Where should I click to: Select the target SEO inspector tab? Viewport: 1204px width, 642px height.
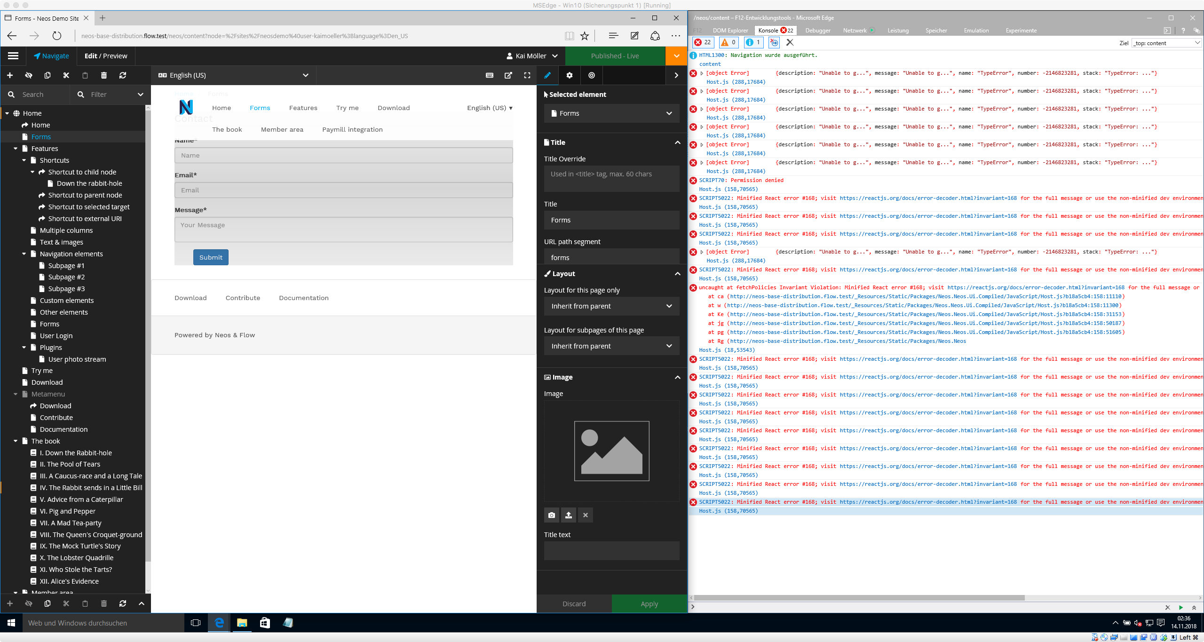click(x=592, y=75)
